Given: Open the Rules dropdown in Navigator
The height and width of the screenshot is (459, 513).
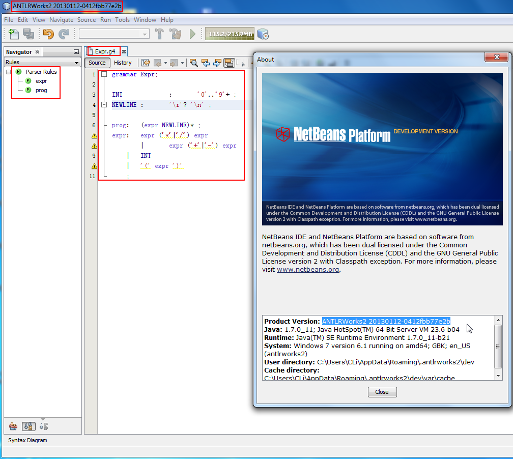Looking at the screenshot, I should click(43, 62).
